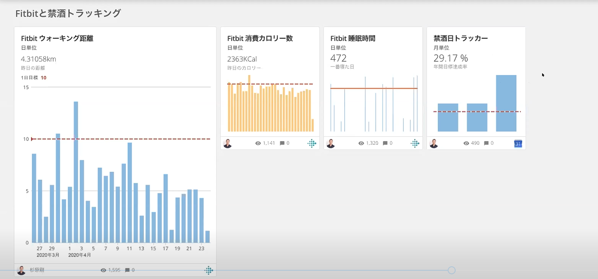Screen dimensions: 598x279
Task: Click 杉原剛 author name
Action: 37,270
